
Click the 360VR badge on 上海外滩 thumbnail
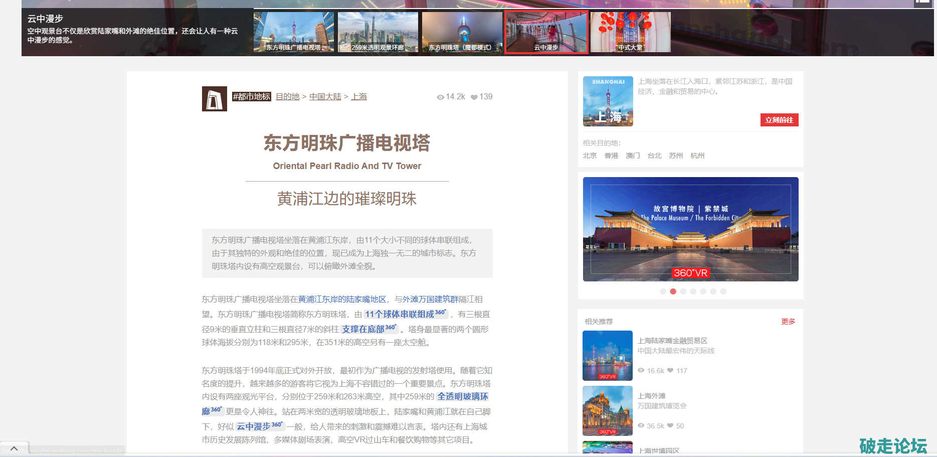(607, 432)
